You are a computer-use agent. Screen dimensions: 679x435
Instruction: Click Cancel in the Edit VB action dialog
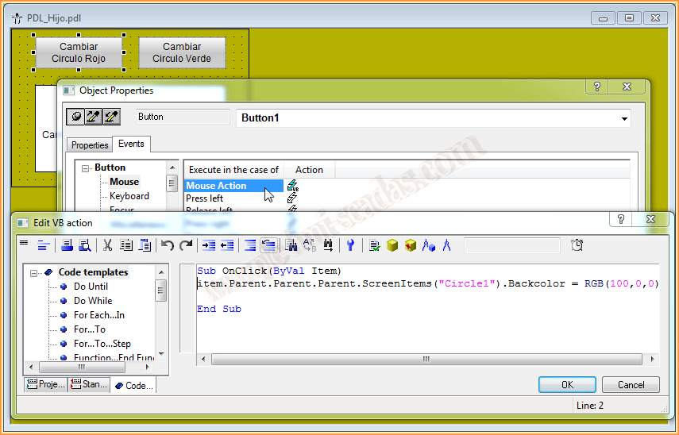coord(631,385)
